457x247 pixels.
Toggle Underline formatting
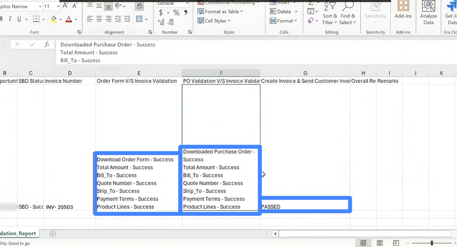pyautogui.click(x=19, y=19)
